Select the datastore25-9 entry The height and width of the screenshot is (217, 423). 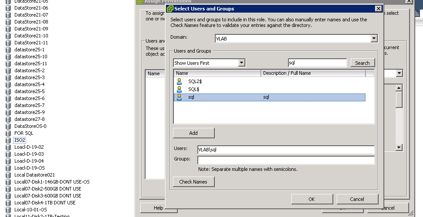tap(29, 112)
